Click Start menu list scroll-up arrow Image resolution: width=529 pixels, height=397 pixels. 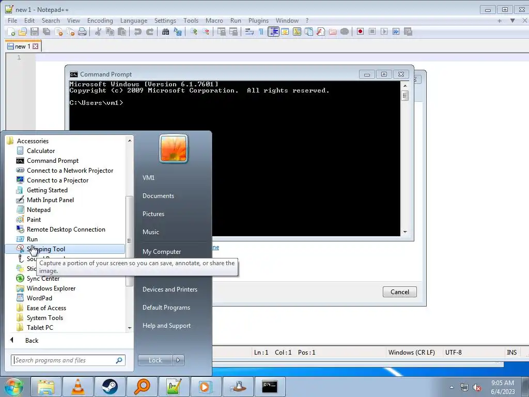[130, 141]
